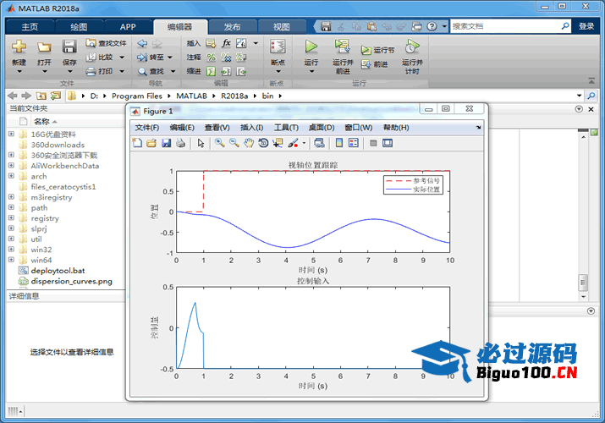Image resolution: width=605 pixels, height=423 pixels.
Task: Click the Rotate 3D tool in Figure
Action: (263, 143)
